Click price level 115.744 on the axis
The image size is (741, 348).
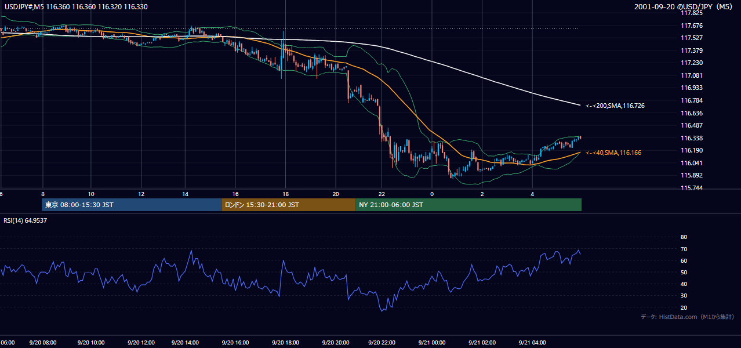tap(691, 188)
